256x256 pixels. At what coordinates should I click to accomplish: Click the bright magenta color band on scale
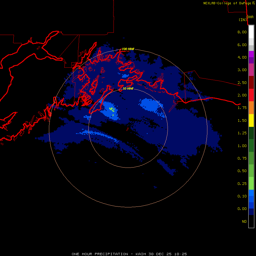pyautogui.click(x=251, y=54)
